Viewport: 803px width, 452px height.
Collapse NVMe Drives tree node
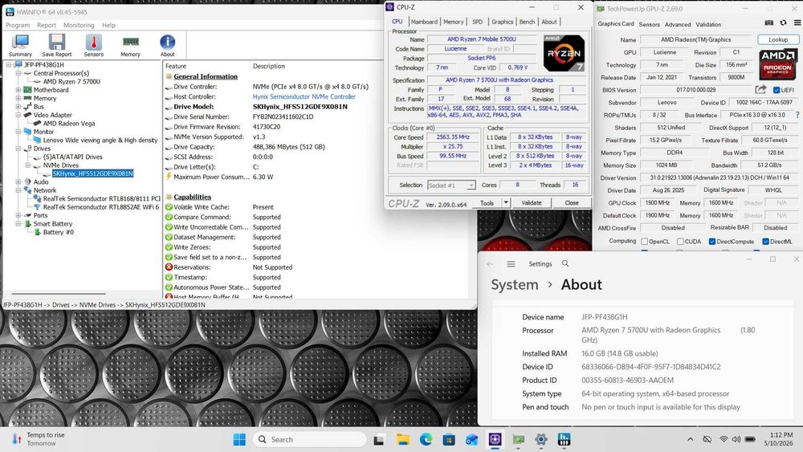[x=28, y=165]
